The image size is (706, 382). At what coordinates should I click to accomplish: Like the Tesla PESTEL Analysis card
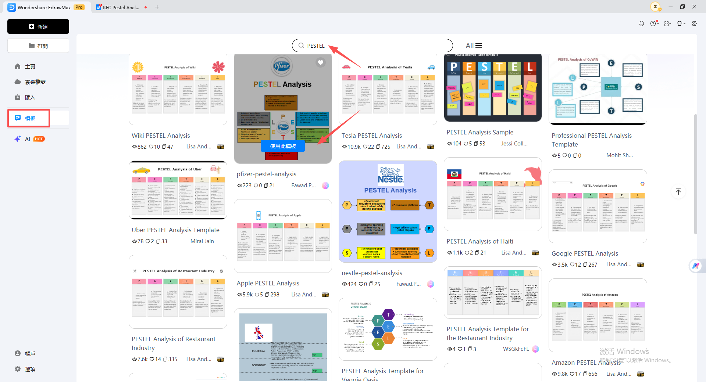pyautogui.click(x=365, y=147)
